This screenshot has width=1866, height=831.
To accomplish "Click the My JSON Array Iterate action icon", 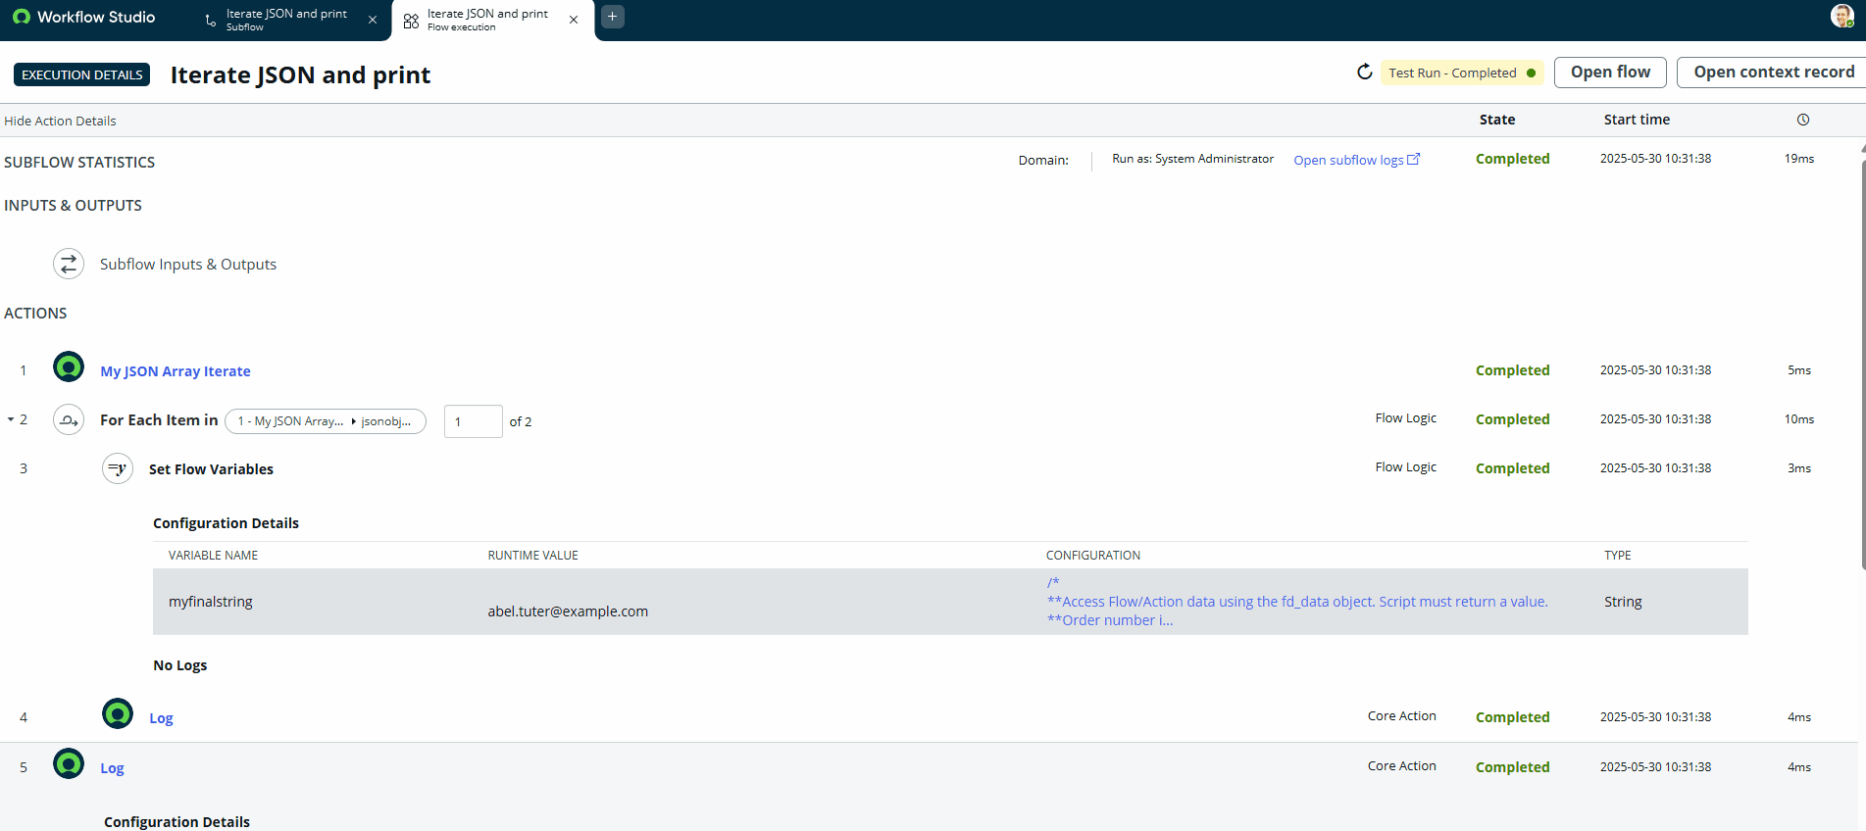I will 69,367.
